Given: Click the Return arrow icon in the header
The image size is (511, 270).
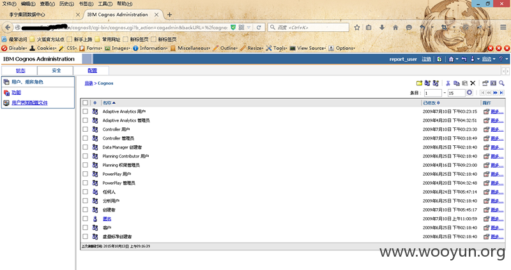Looking at the screenshot, I should (464, 59).
